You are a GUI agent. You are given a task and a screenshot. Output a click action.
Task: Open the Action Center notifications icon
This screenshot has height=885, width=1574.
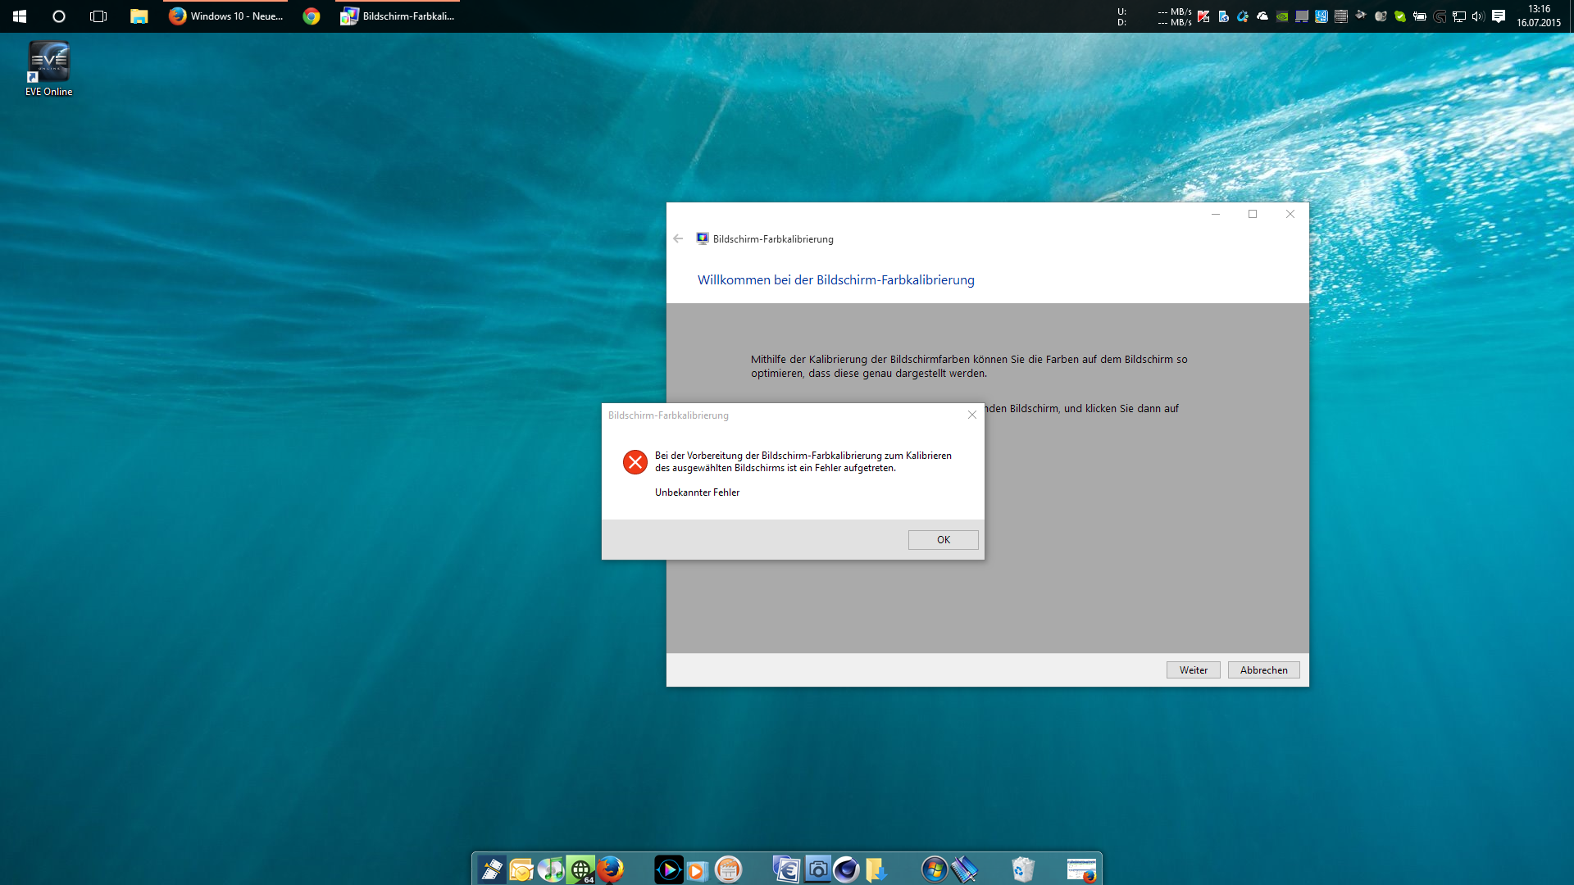point(1499,16)
